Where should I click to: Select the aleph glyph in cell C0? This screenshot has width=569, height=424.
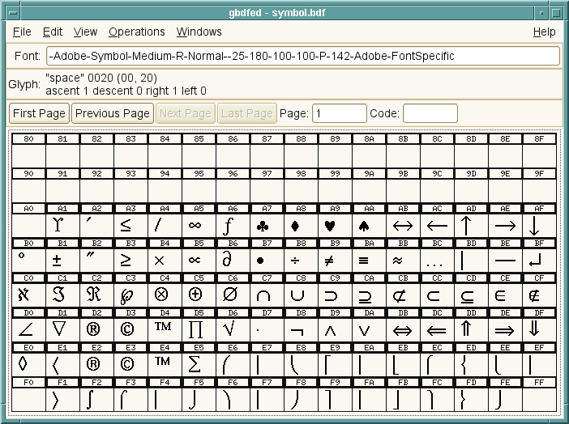point(24,295)
